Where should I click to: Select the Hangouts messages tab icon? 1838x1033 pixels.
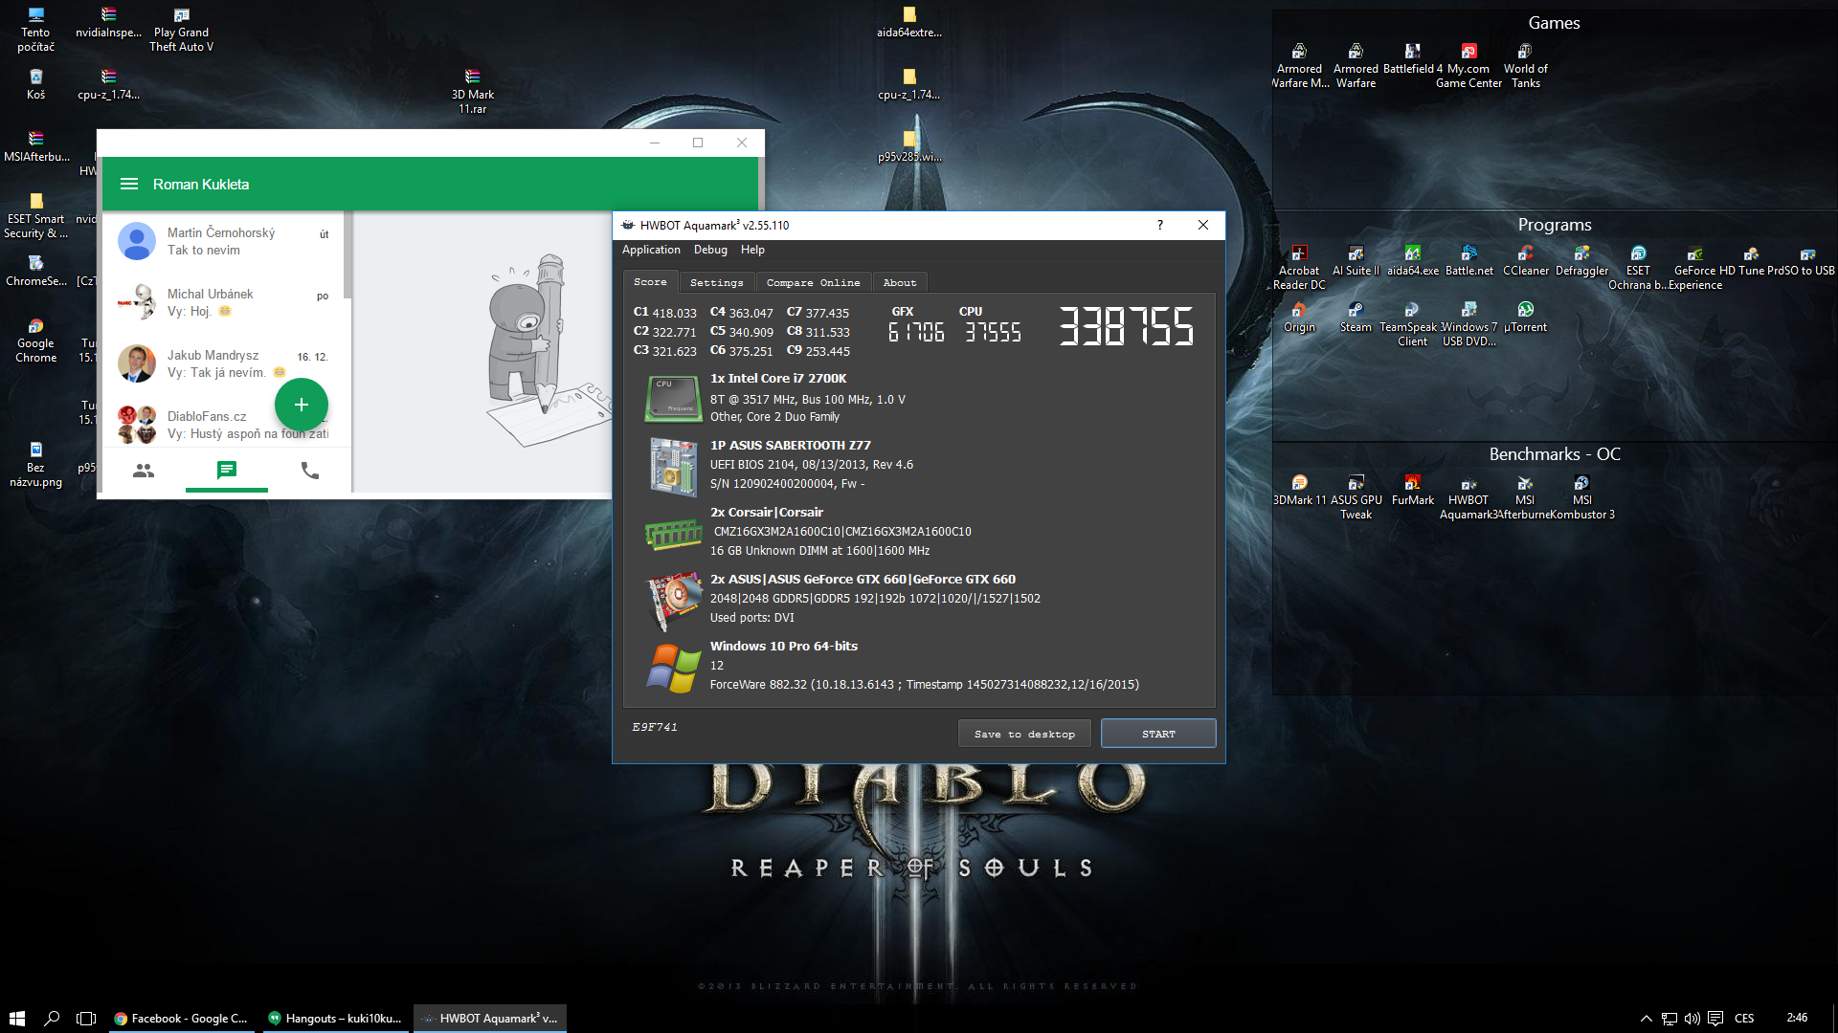[x=227, y=470]
